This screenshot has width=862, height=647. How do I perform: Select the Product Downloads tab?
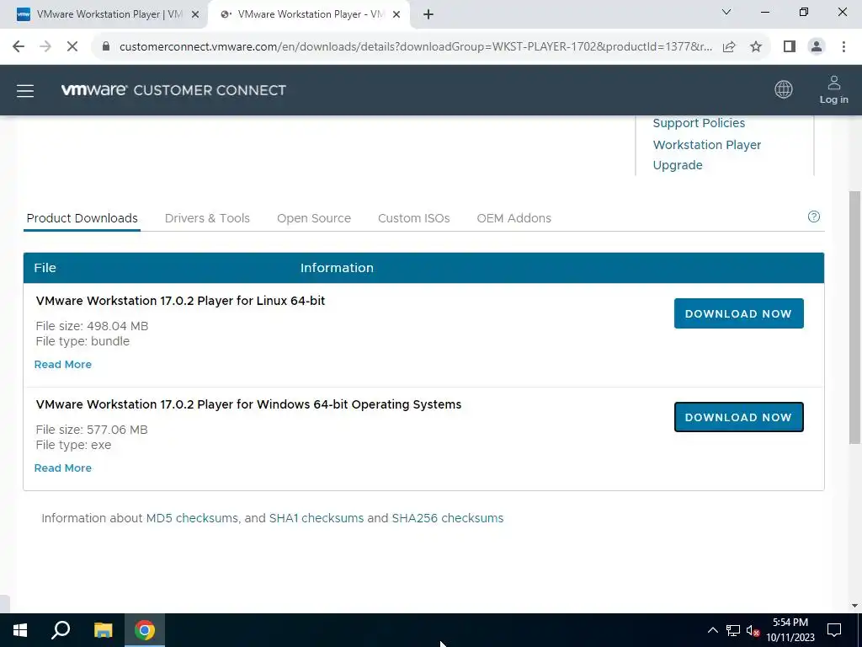pos(82,218)
